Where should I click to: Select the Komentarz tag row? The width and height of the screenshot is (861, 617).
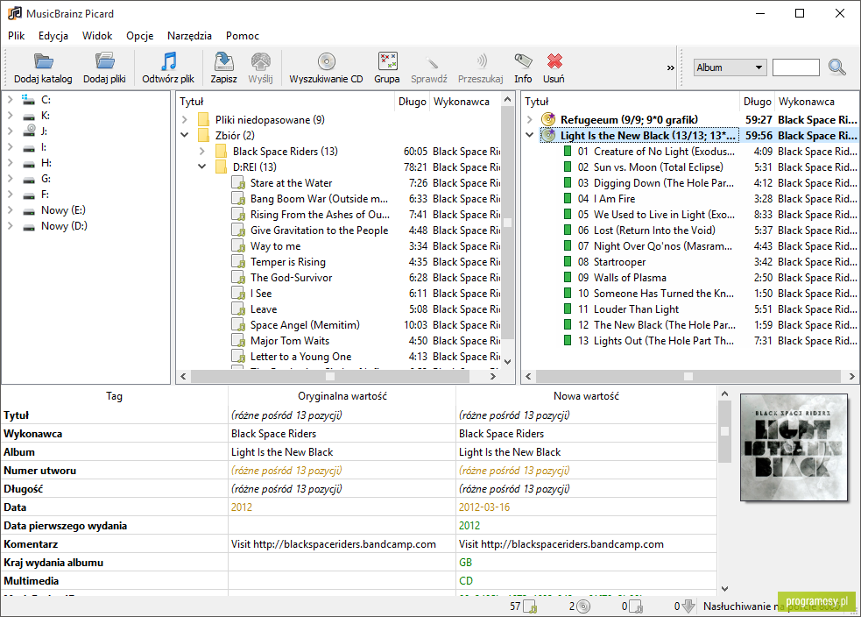[359, 544]
